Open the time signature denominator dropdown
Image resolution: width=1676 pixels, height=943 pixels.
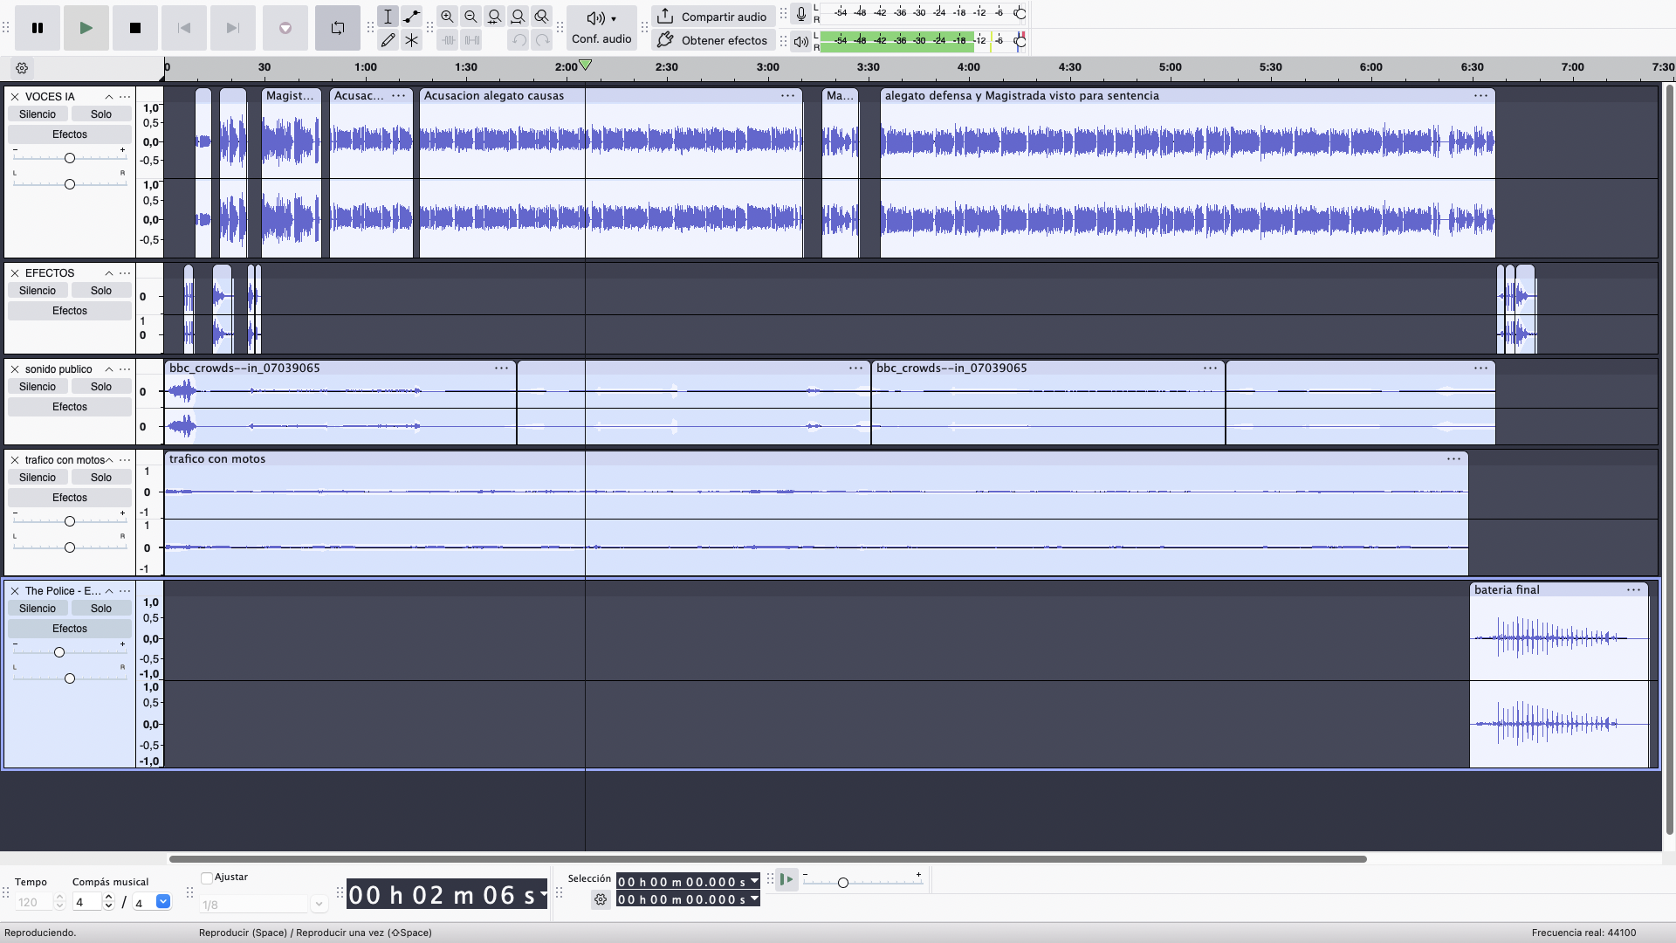pyautogui.click(x=163, y=902)
